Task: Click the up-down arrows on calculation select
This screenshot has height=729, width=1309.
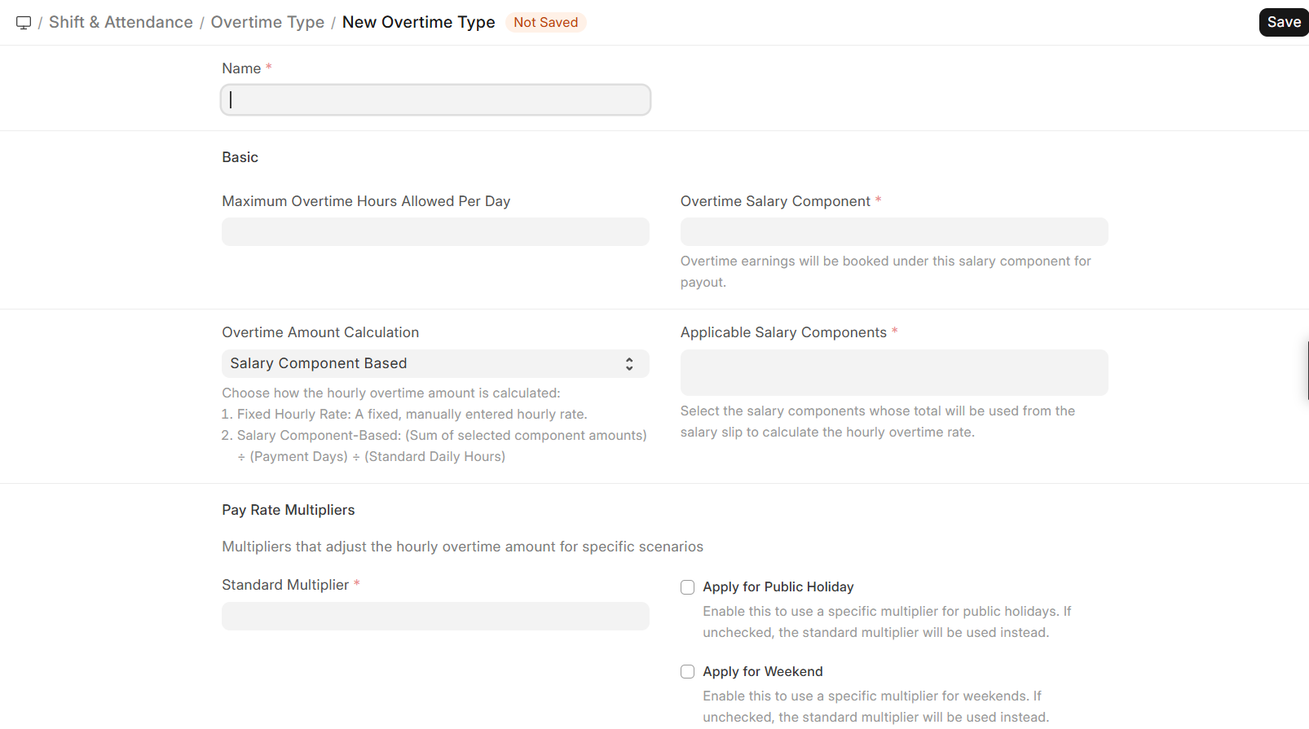Action: click(629, 364)
